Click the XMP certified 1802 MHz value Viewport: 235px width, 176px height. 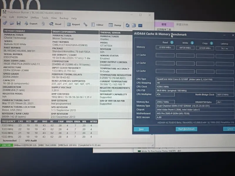71,97
